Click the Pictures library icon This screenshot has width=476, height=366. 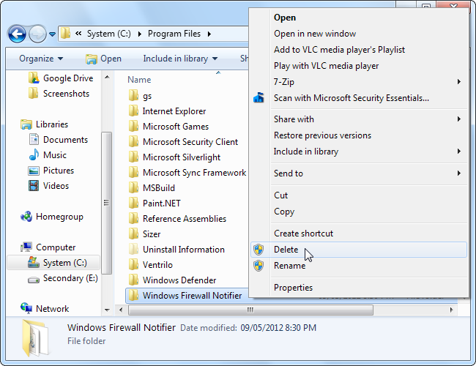tap(34, 171)
